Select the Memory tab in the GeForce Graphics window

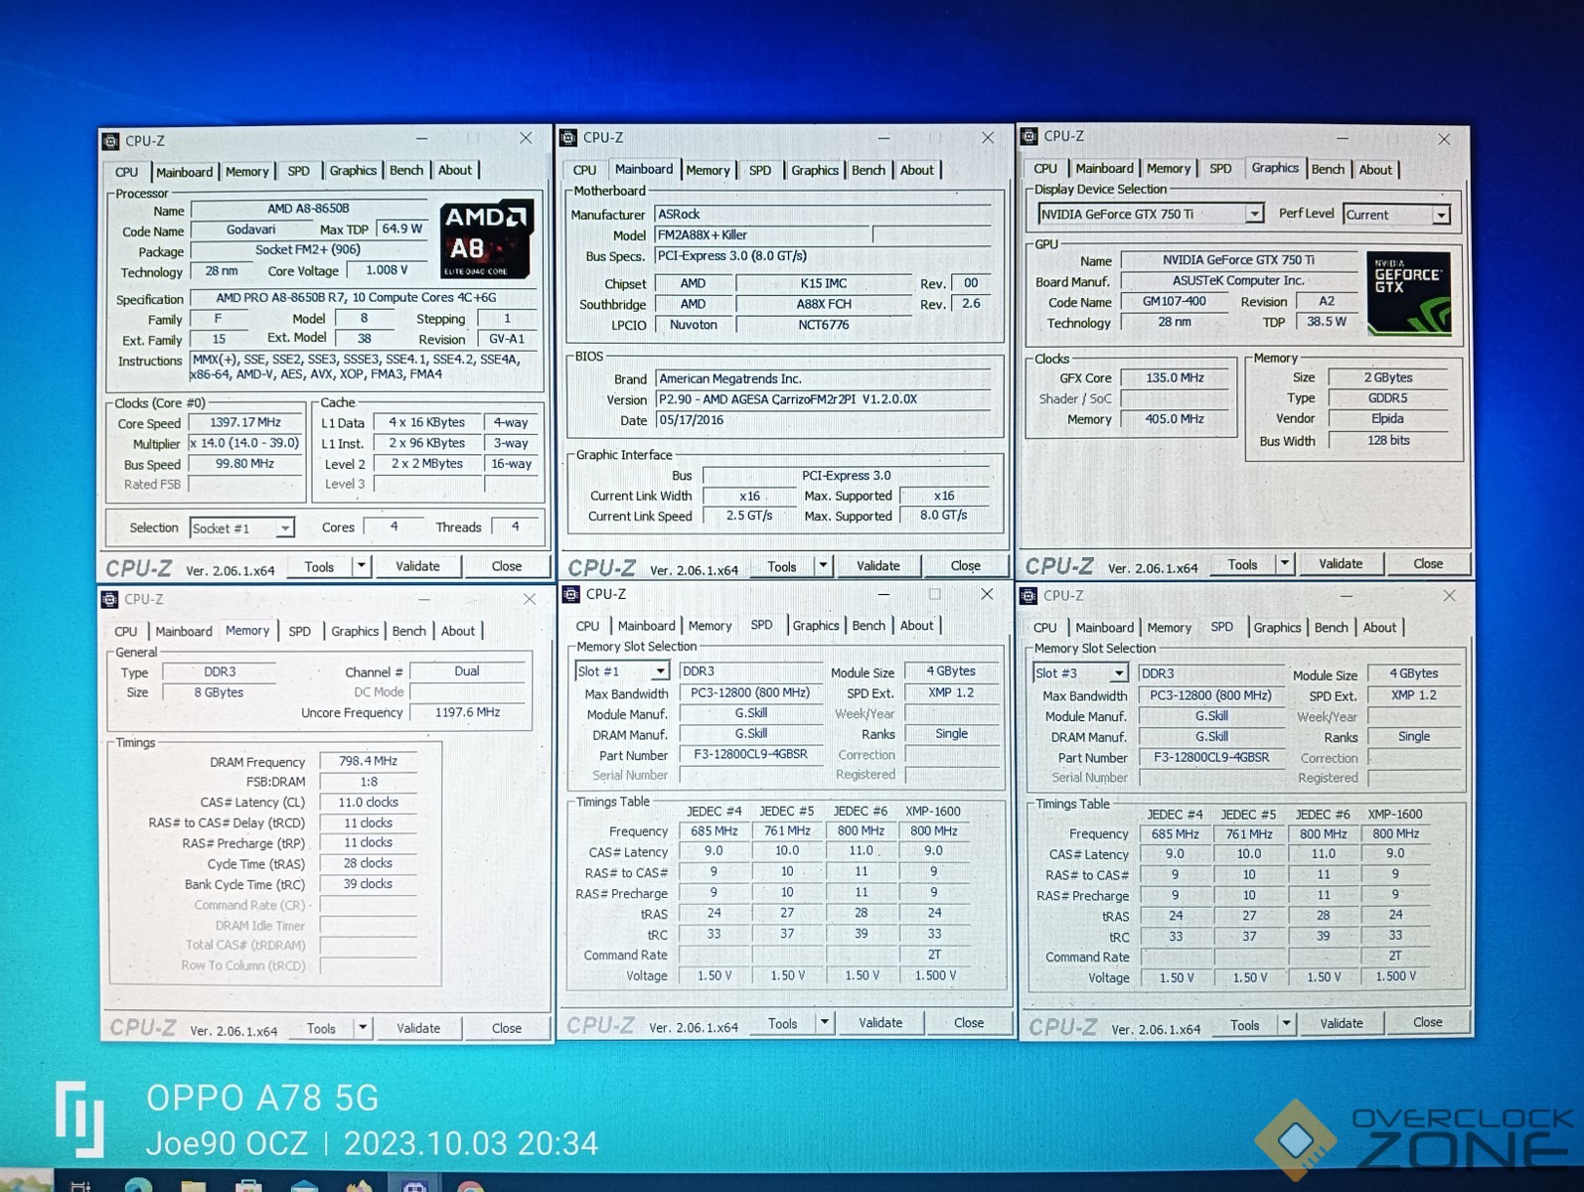[1169, 169]
